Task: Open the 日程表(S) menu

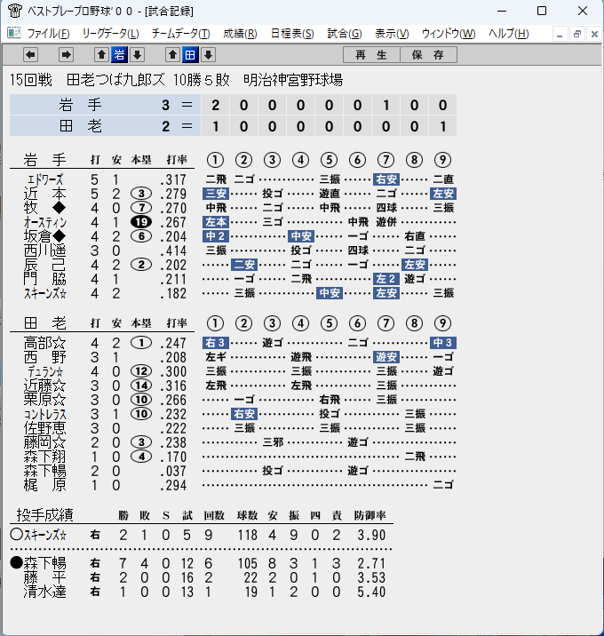Action: point(292,33)
